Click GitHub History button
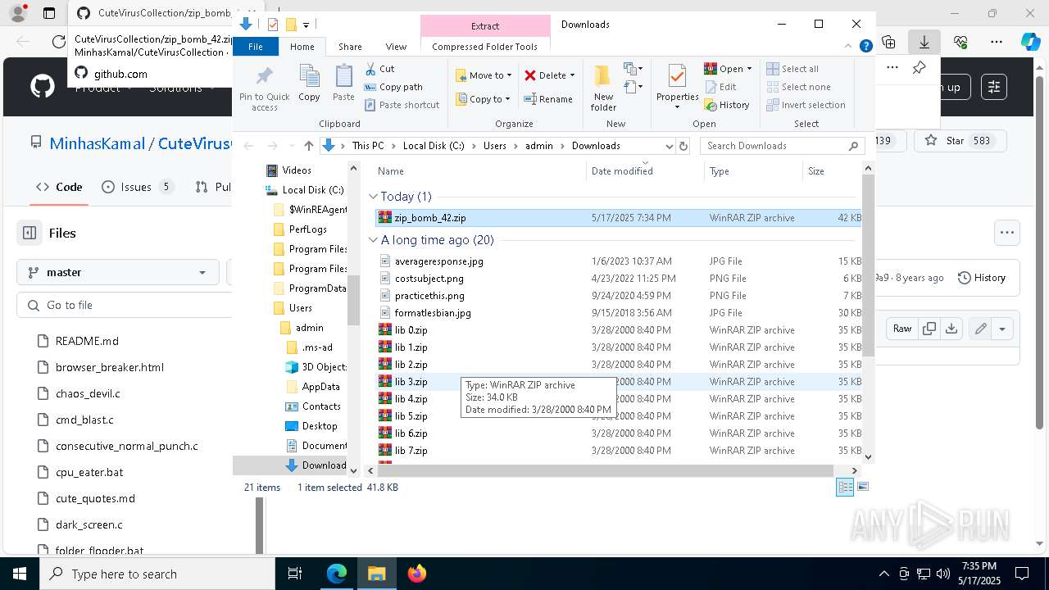Image resolution: width=1049 pixels, height=590 pixels. 982,278
